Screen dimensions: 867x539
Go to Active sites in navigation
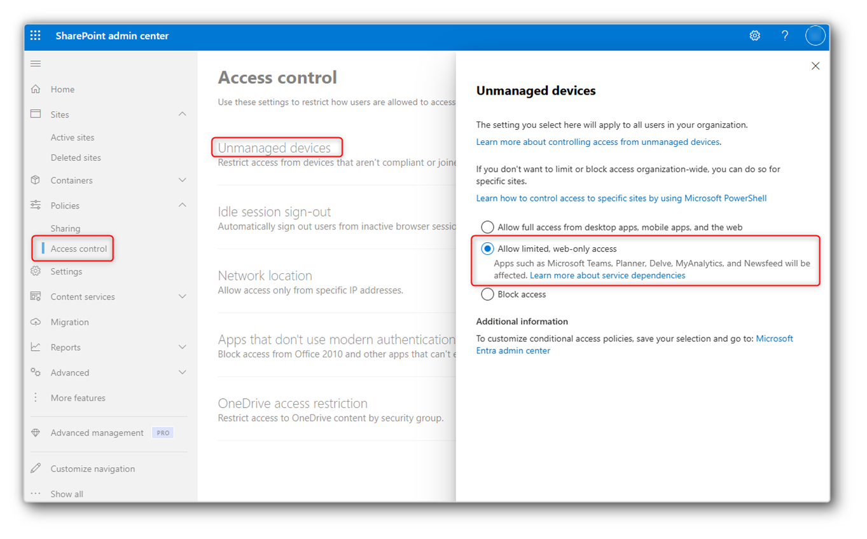coord(73,137)
